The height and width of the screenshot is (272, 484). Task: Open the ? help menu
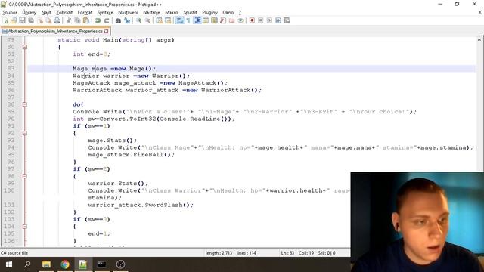pos(240,12)
